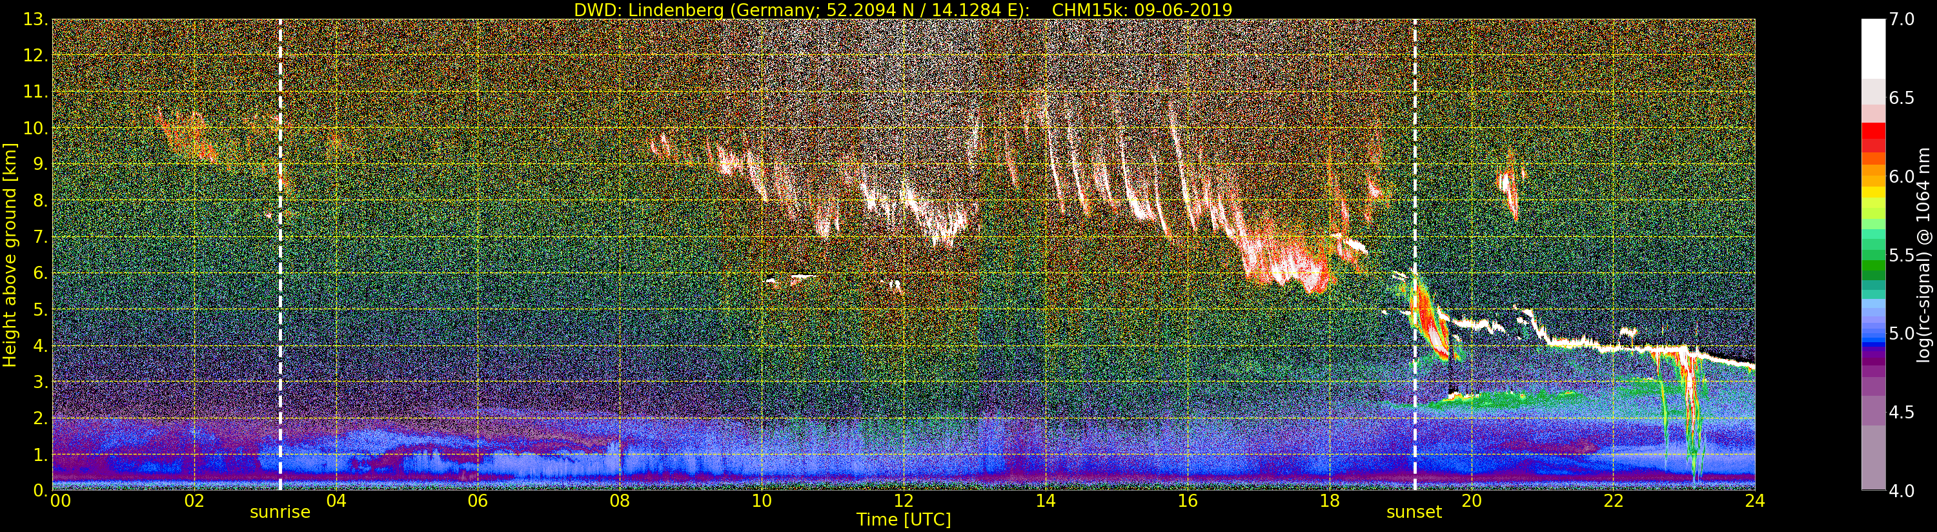Click the 'sunset' label below the time axis
The height and width of the screenshot is (532, 1937).
tap(1414, 513)
